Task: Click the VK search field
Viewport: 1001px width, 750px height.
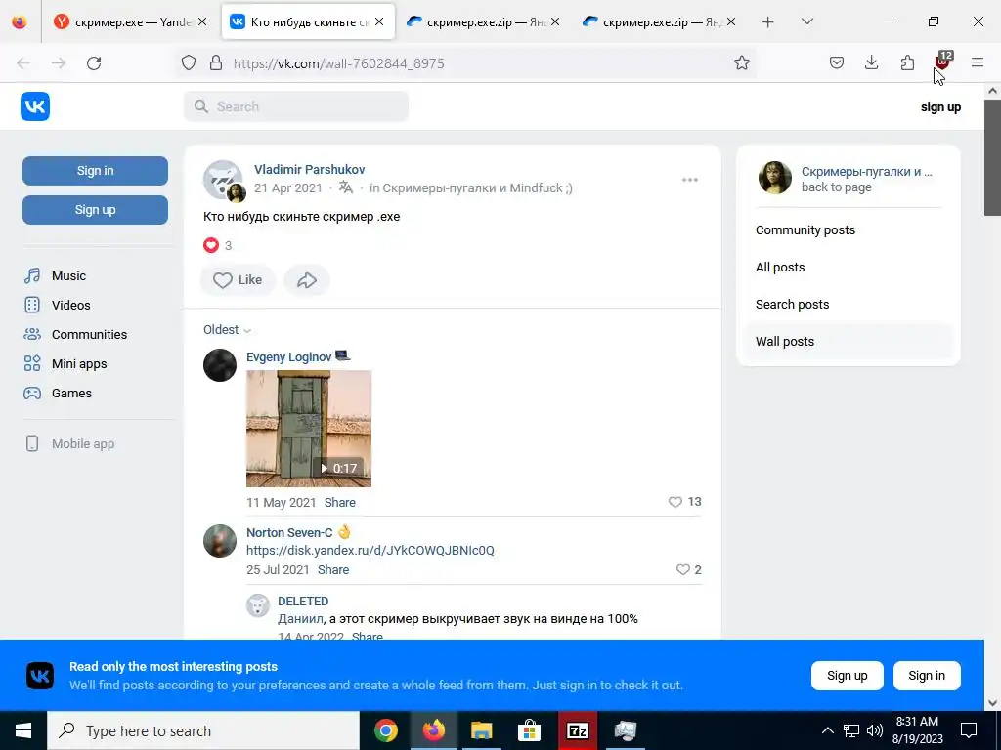Action: tap(296, 106)
